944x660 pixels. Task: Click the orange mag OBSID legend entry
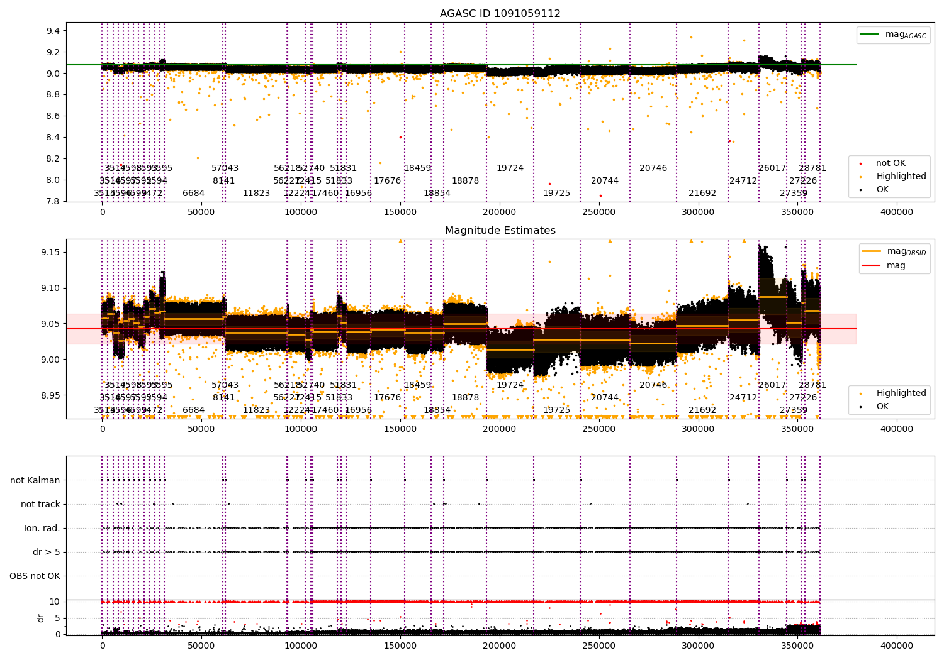895,251
